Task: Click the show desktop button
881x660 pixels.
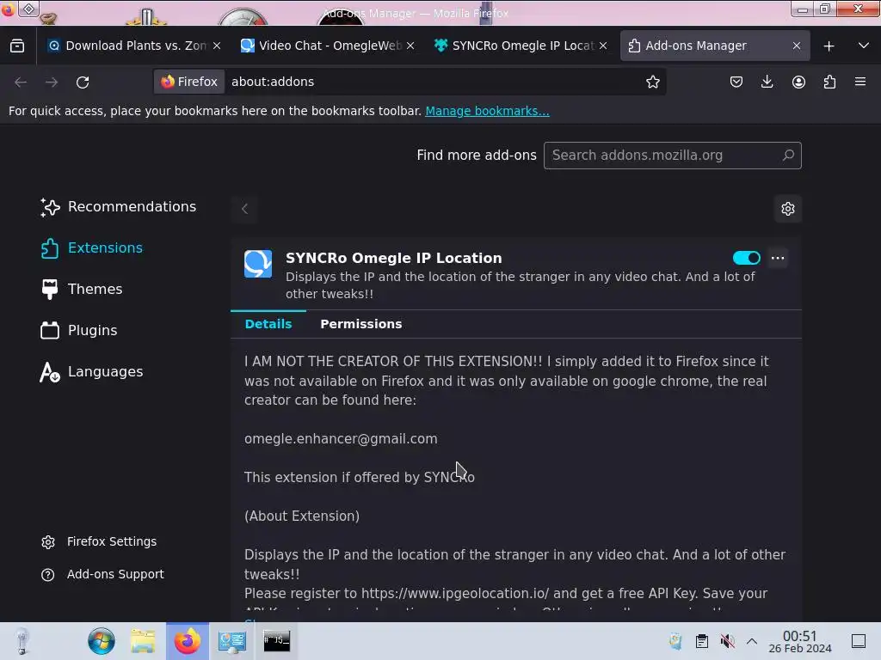Action: point(859,641)
